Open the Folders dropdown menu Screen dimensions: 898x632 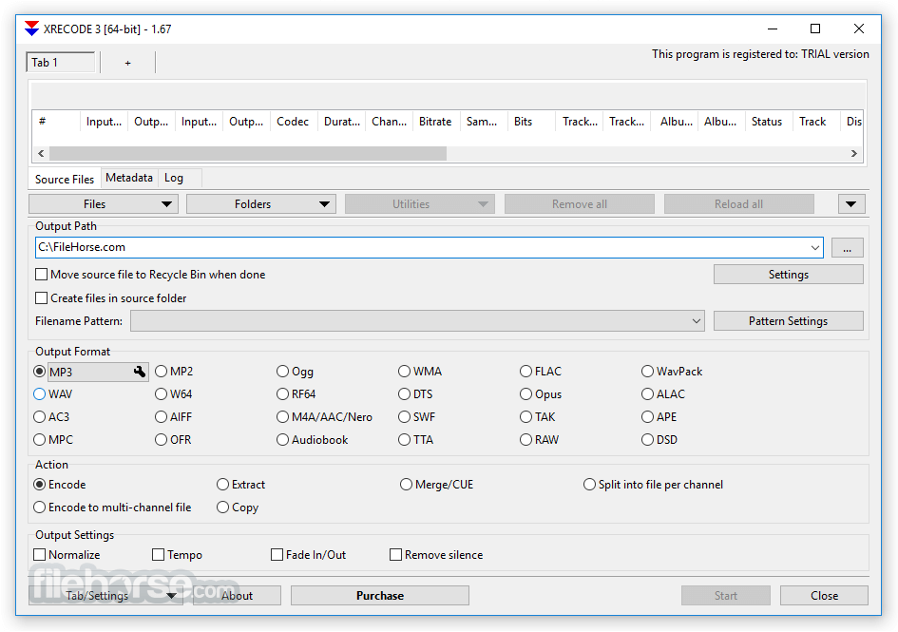point(261,204)
